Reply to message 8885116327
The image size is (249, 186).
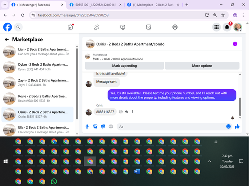click(127, 112)
